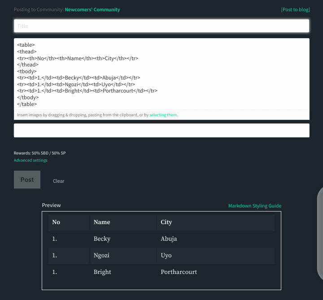Click the Post button

tap(27, 180)
